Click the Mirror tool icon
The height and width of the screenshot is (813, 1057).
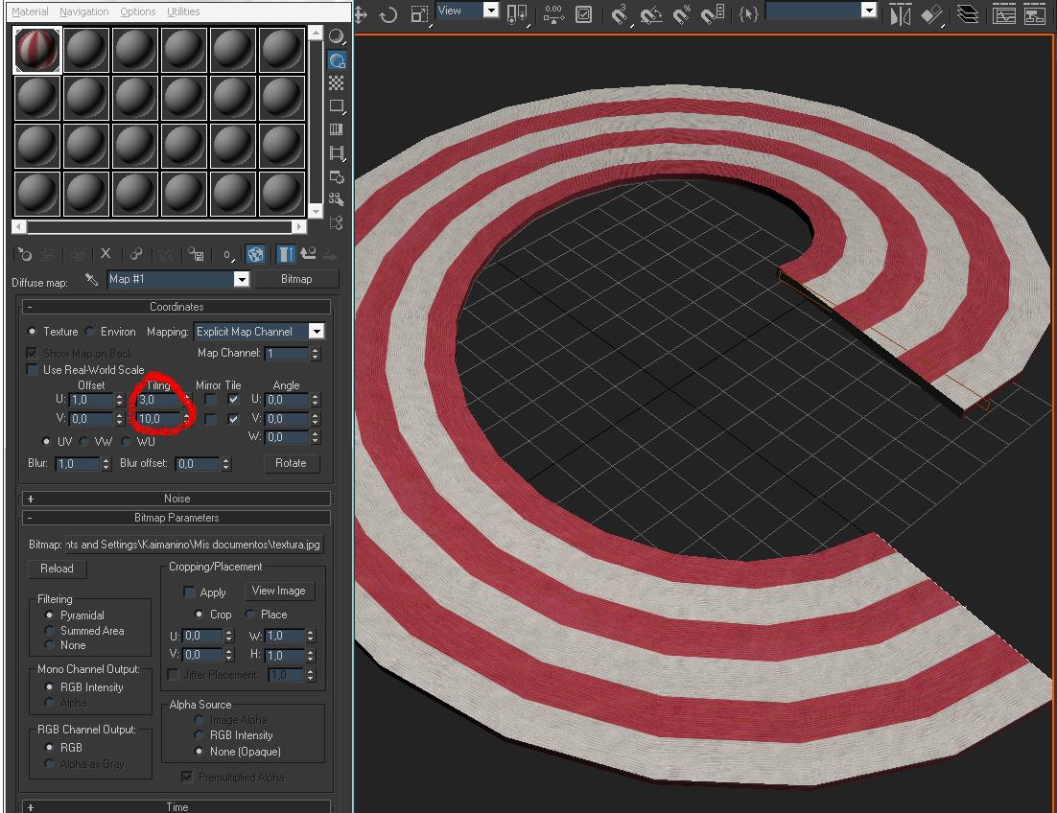tap(899, 14)
